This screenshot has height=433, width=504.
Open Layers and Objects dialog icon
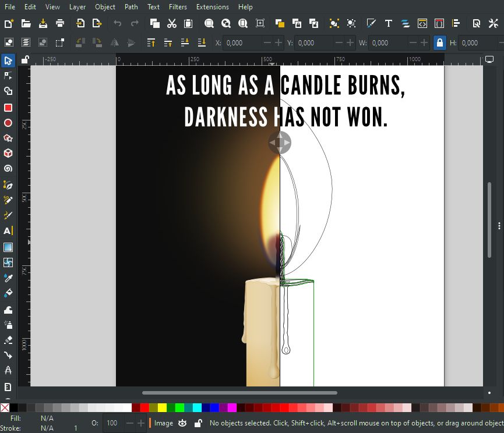pos(406,23)
